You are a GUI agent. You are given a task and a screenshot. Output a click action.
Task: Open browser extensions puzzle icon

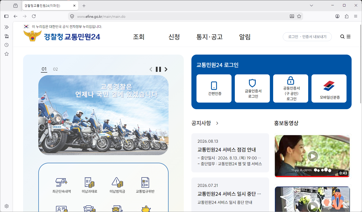point(347,16)
